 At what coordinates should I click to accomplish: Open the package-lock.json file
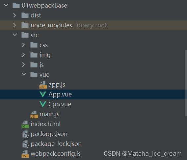tap(56, 144)
